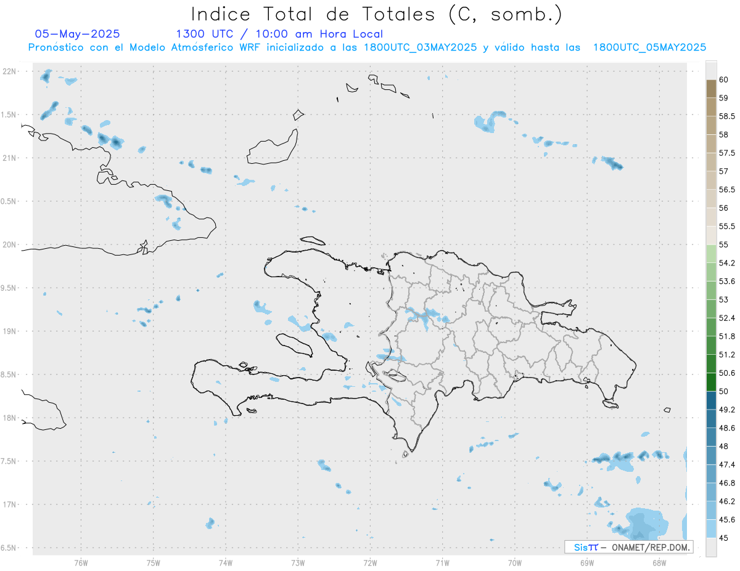Viewport: 740px width, 571px height.
Task: Click the 71W longitude label
Action: pyautogui.click(x=442, y=562)
